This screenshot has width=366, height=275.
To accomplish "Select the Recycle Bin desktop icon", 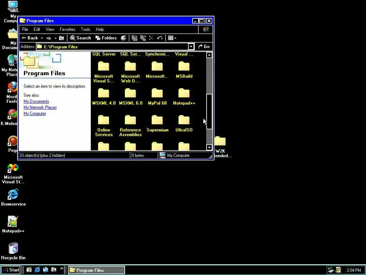I will 13,251.
